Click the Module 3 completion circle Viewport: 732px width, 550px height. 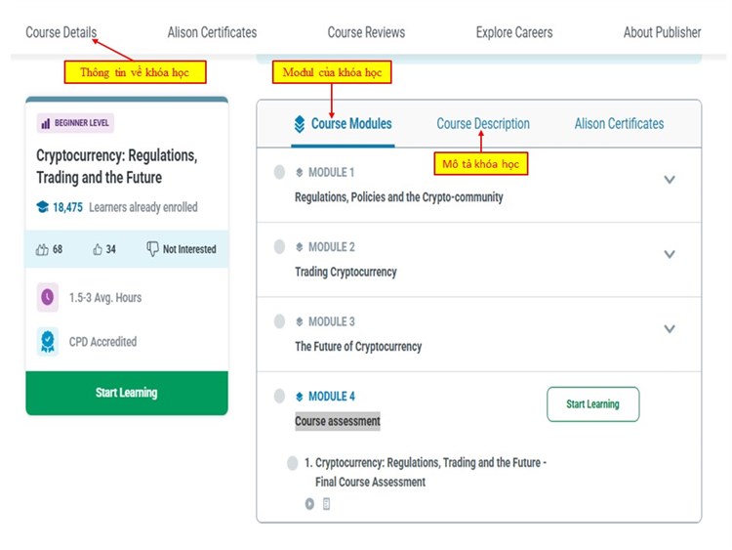coord(279,321)
